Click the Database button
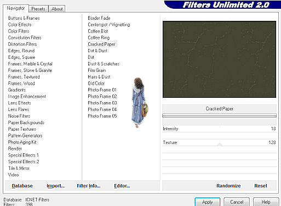 [x=22, y=186]
